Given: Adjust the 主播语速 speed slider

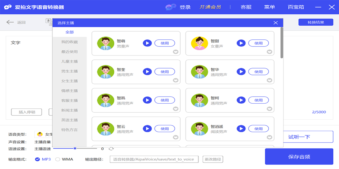Looking at the screenshot, I should coord(75,148).
